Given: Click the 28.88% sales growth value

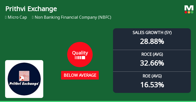Looking at the screenshot, I should pyautogui.click(x=152, y=41).
